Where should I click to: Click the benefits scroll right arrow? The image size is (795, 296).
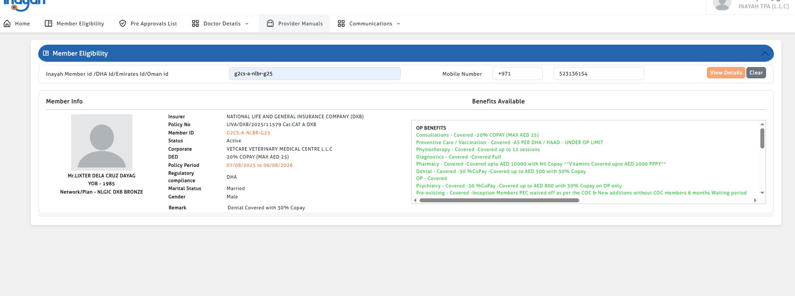click(755, 200)
